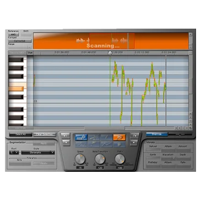Click the Scanning overview waveform display
The image size is (201, 201).
click(111, 41)
